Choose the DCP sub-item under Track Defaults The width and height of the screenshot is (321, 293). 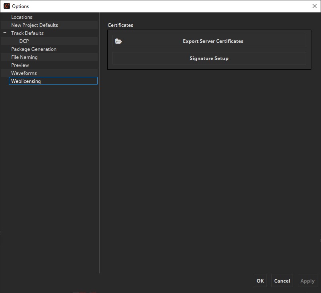(24, 41)
